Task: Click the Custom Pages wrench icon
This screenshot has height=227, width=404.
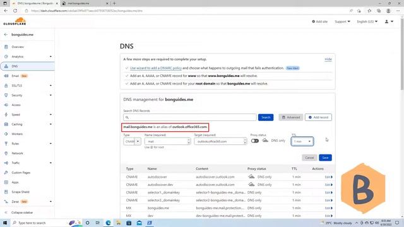Action: [6, 172]
